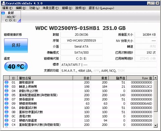
Task: Click status orb for attribute ID 0A
Action: pyautogui.click(x=6, y=108)
